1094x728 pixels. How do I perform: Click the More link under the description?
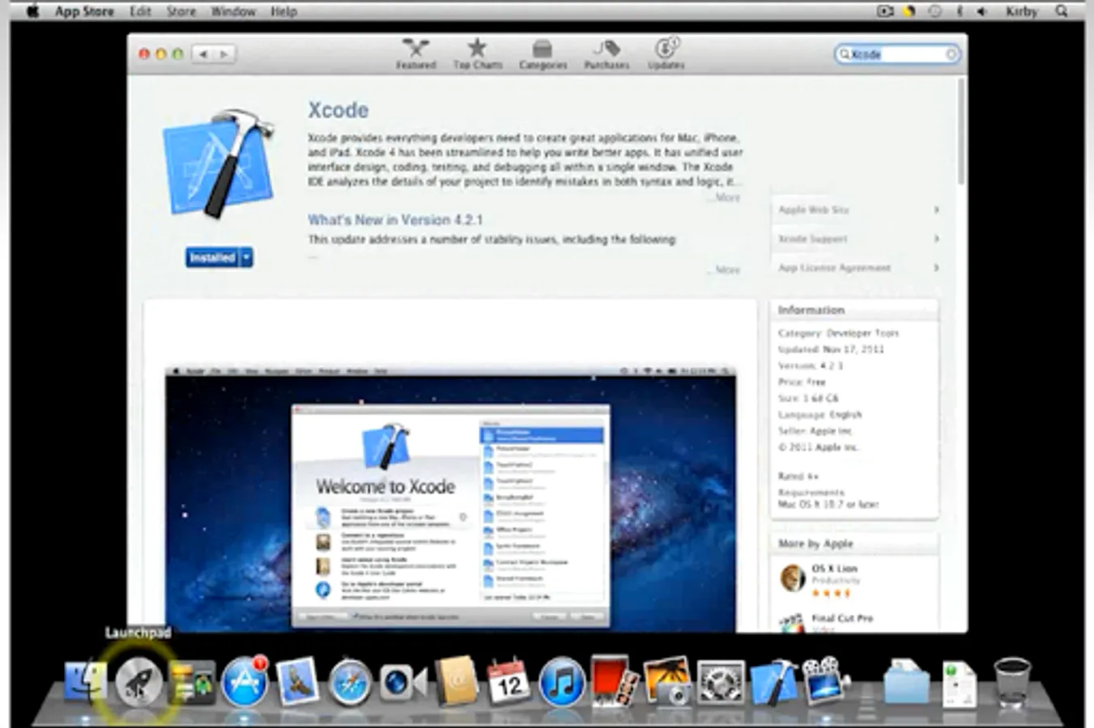coord(723,197)
